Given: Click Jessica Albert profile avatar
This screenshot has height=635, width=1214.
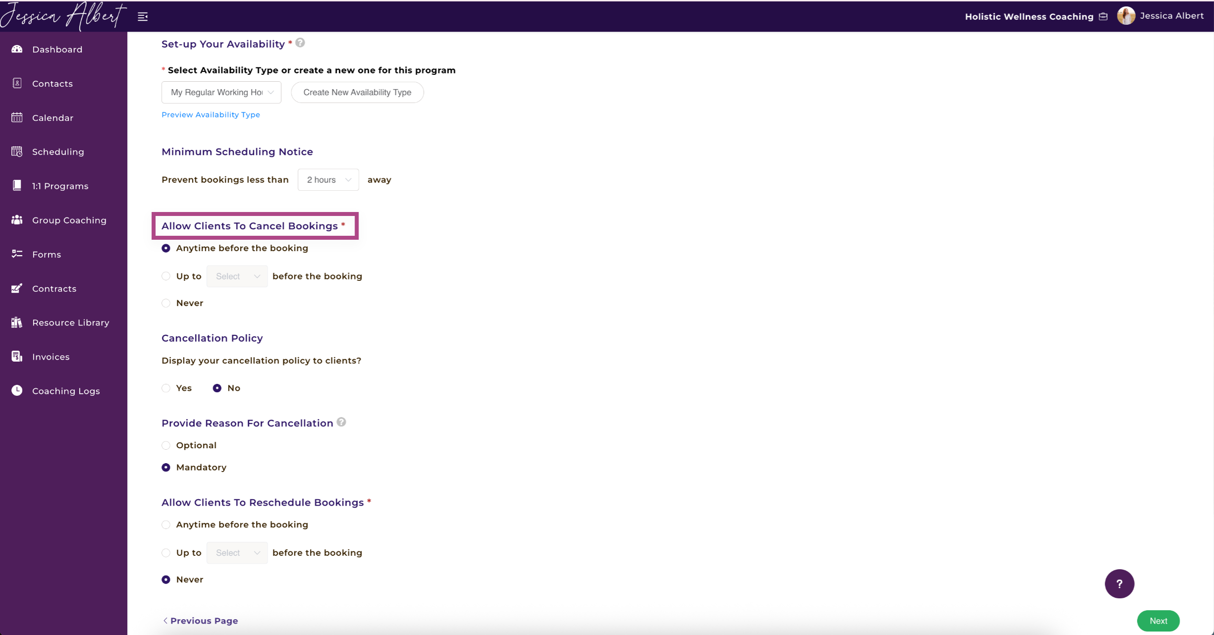Looking at the screenshot, I should (x=1126, y=16).
